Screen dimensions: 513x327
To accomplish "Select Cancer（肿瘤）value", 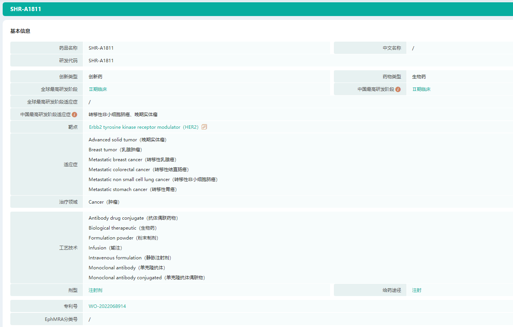I will [104, 202].
